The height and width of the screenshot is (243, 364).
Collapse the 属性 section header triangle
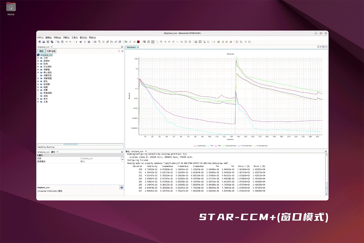tap(38, 155)
